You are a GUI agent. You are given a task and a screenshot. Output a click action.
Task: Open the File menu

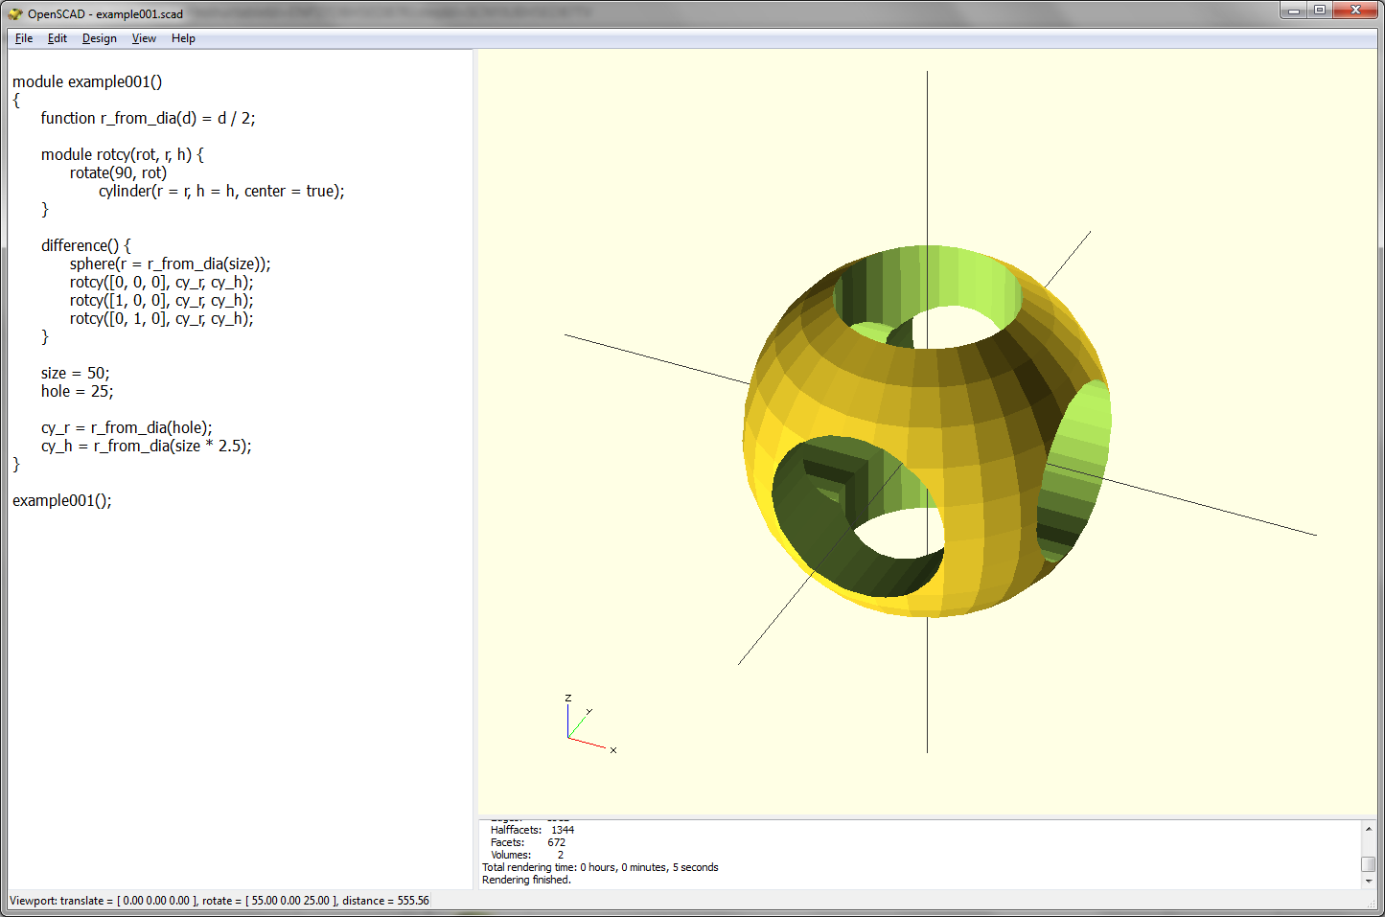click(x=23, y=38)
